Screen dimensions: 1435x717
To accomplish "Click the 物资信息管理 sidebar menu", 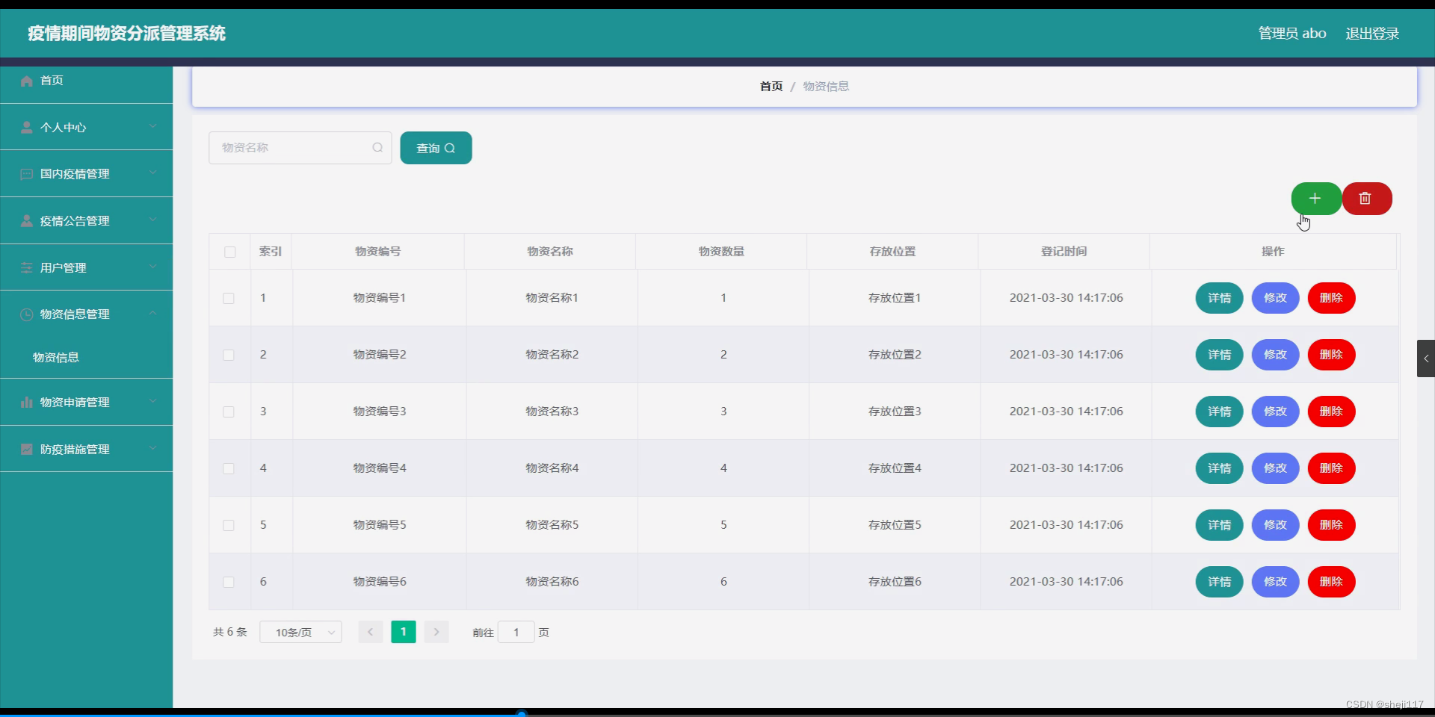I will pyautogui.click(x=87, y=314).
